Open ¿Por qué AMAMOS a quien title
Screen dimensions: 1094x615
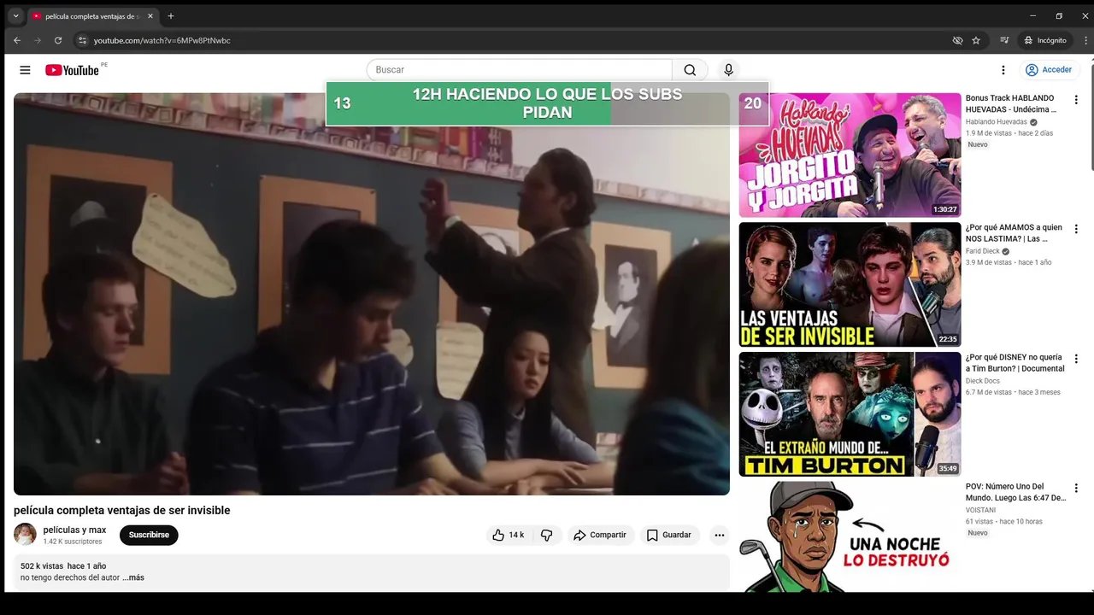[x=1014, y=233]
